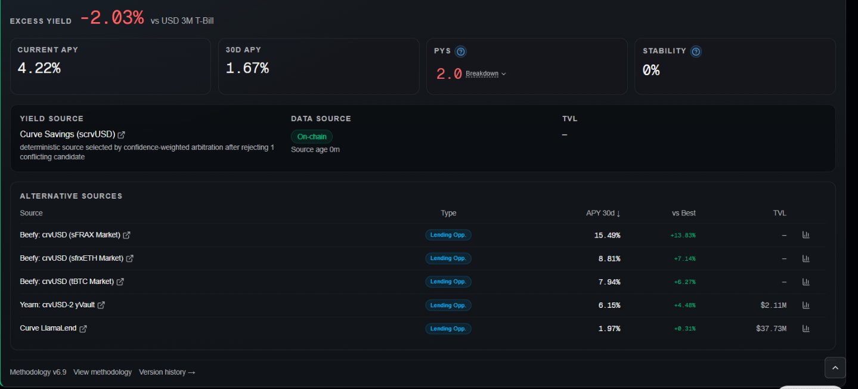Click the Stability help question-mark icon
The width and height of the screenshot is (858, 389).
[696, 52]
